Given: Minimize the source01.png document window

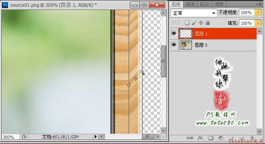Looking at the screenshot, I should 135,5.
